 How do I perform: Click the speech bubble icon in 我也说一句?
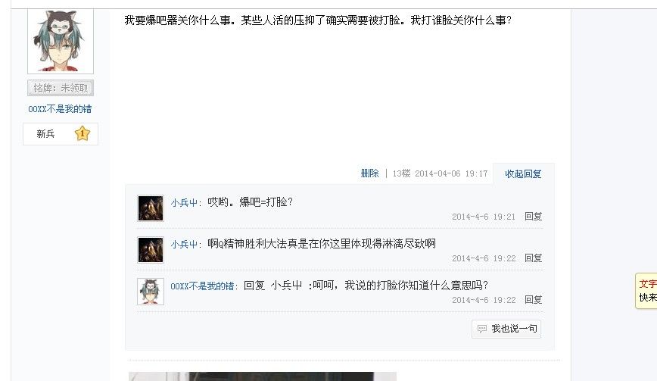coord(482,329)
